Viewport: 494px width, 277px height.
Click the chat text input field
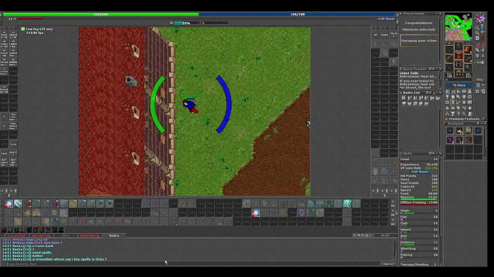193,264
